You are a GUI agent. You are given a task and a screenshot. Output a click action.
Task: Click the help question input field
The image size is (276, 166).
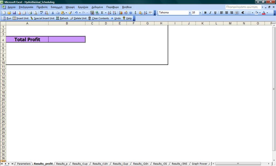[x=243, y=7]
